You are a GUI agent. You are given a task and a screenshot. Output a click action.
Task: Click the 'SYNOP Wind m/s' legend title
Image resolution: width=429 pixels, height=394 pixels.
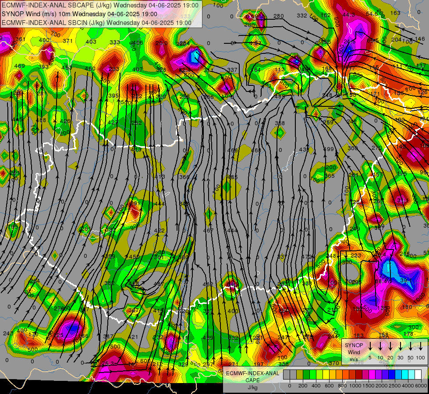point(354,352)
